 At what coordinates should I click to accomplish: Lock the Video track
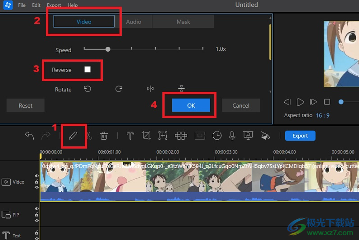coord(37,182)
